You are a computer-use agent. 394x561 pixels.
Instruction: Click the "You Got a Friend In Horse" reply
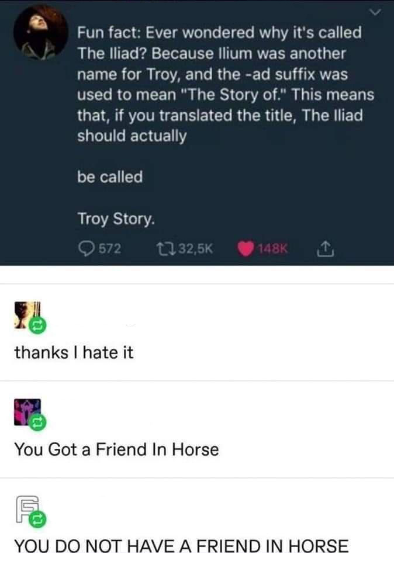point(116,449)
